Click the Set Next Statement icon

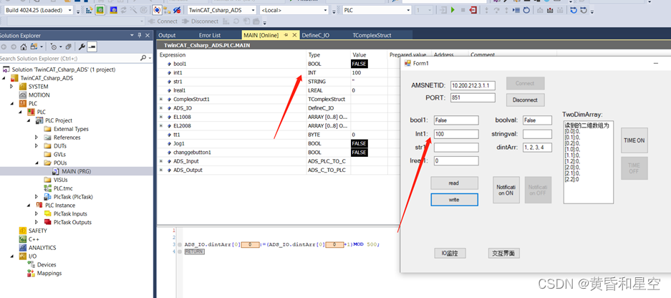[516, 10]
